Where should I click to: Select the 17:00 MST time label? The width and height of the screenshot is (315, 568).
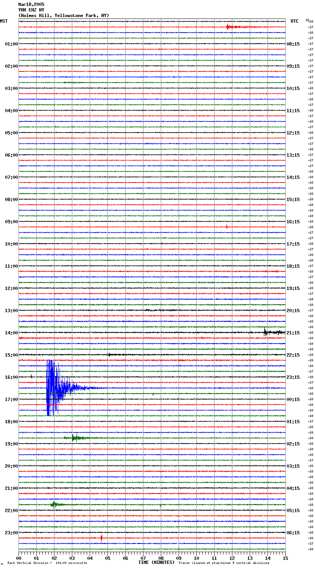11,400
